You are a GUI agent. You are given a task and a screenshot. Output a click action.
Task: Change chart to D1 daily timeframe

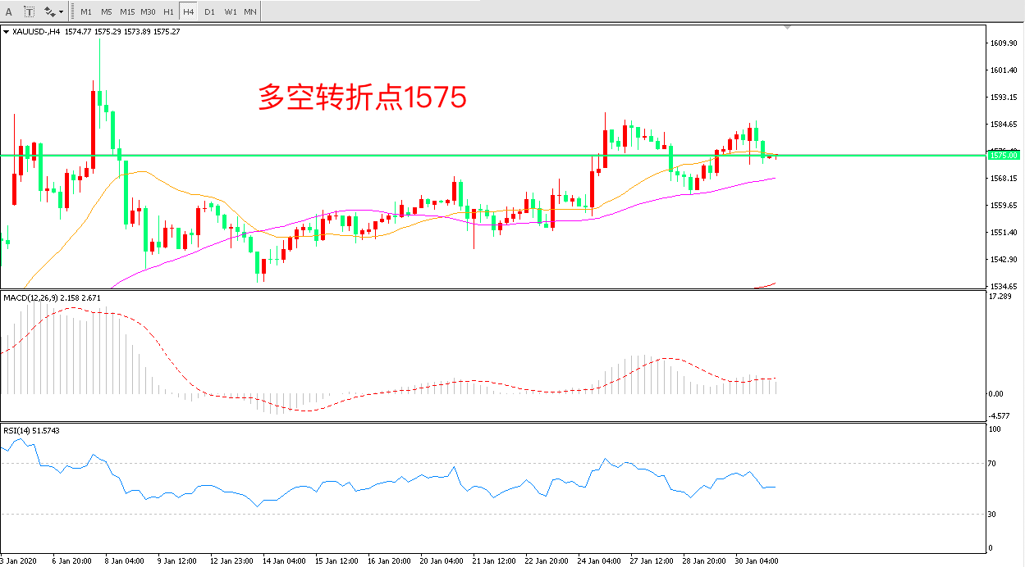209,12
